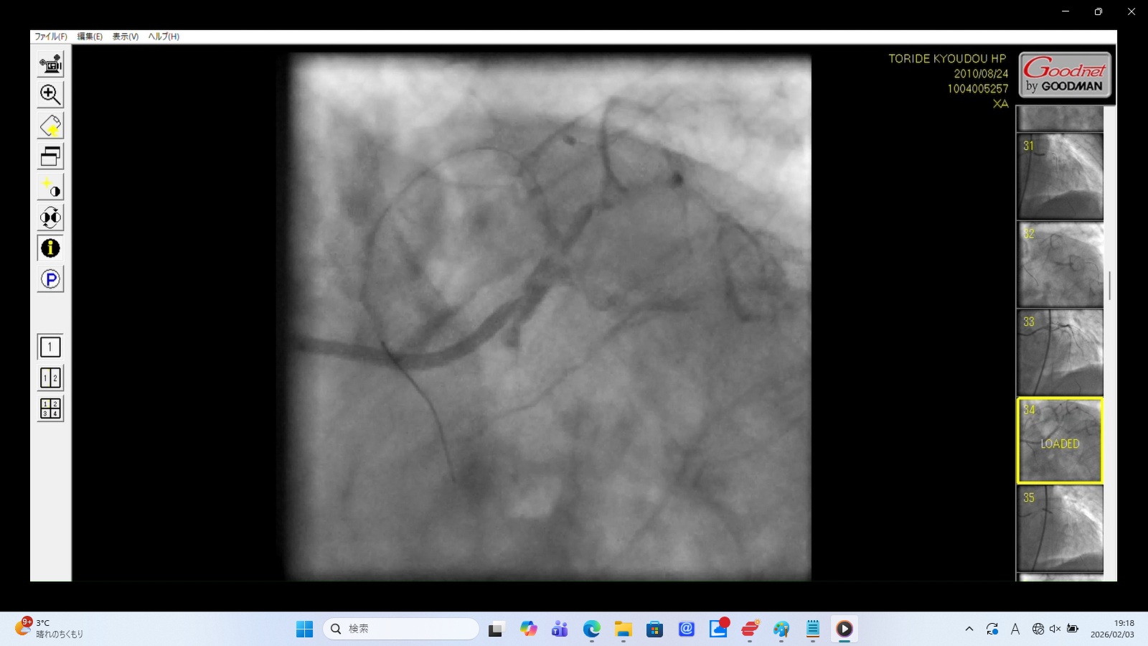The width and height of the screenshot is (1148, 646).
Task: Click the blue circled P icon
Action: click(x=50, y=279)
